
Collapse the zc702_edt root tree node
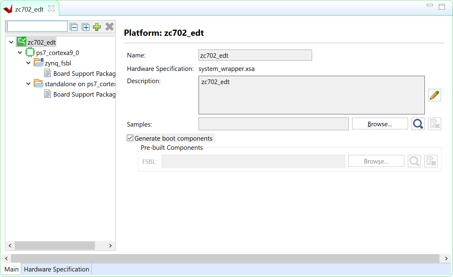(11, 42)
